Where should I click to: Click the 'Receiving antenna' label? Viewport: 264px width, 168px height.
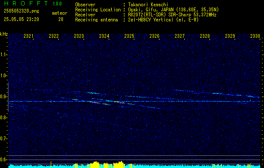97,20
